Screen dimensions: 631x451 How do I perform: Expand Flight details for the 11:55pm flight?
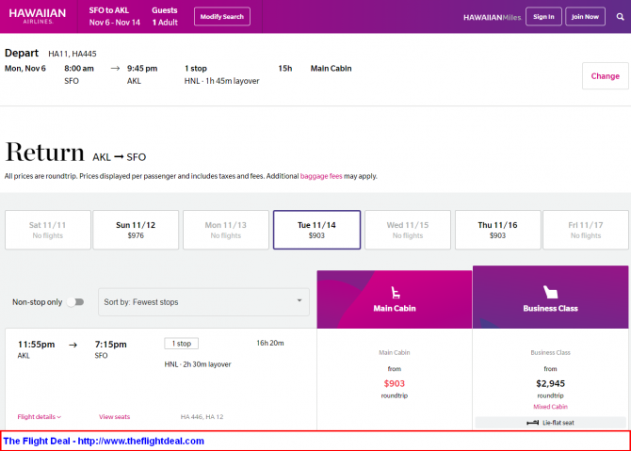39,417
